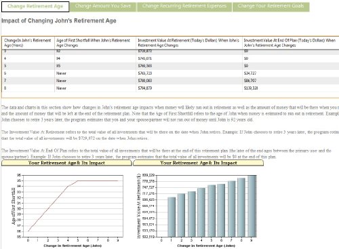Switch to Change Recurring Retirement Expenses tab

[x=184, y=7]
